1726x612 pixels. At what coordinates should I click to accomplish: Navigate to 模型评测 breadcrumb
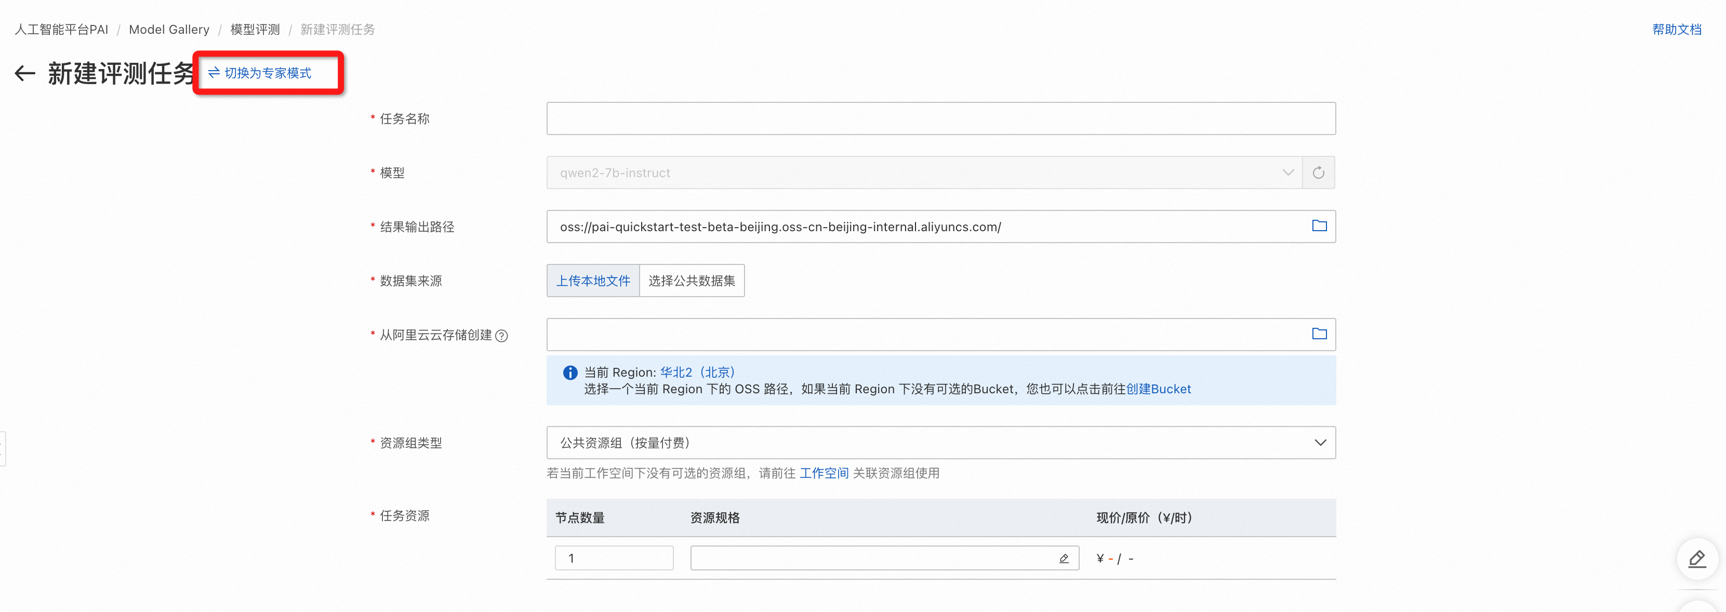pos(255,29)
